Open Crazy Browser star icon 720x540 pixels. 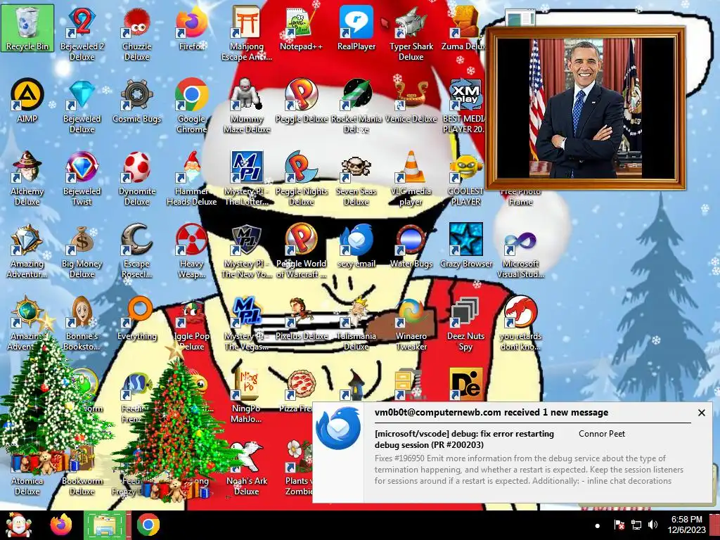(x=465, y=245)
